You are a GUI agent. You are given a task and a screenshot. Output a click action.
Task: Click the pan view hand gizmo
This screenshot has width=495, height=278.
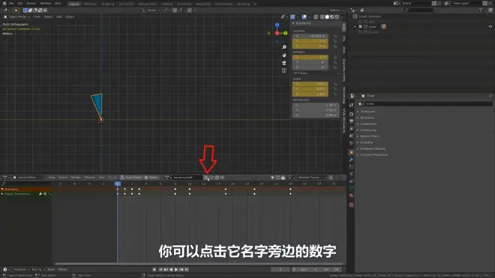(284, 55)
